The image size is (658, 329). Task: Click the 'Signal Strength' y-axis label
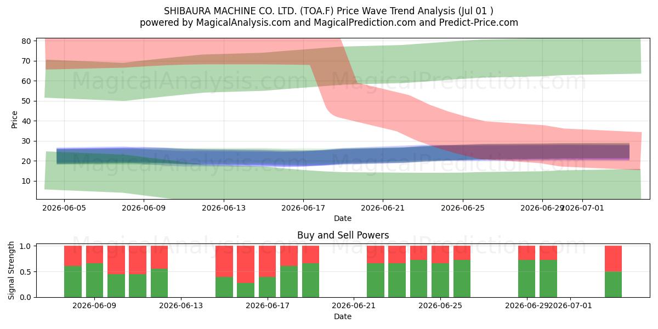(12, 270)
